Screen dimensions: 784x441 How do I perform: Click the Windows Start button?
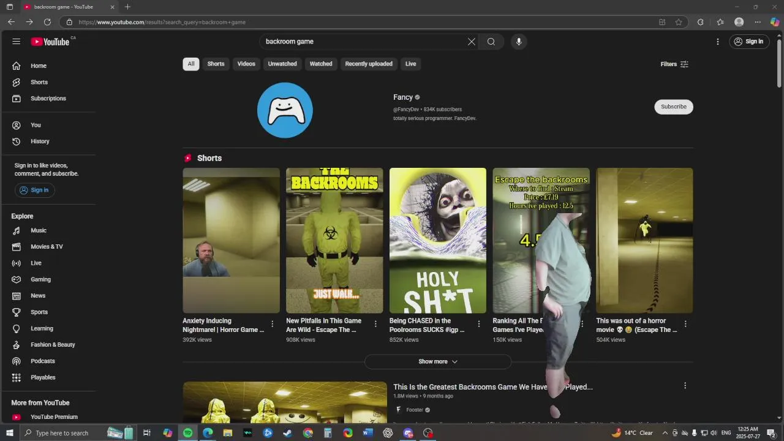9,433
